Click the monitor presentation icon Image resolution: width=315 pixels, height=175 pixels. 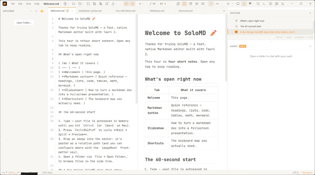[238, 4]
